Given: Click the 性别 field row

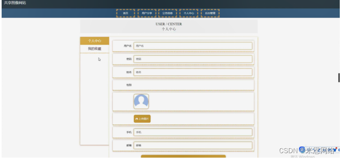Looking at the screenshot, I should [183, 85].
